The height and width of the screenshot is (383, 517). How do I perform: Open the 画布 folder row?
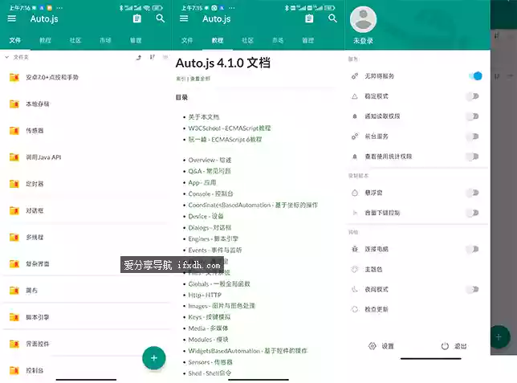coord(86,291)
